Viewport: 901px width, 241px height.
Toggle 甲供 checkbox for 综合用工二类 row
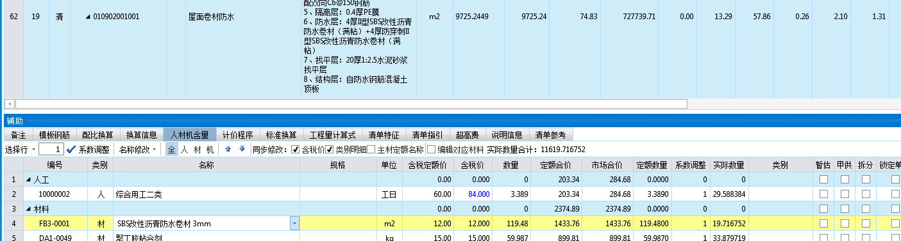tap(845, 194)
